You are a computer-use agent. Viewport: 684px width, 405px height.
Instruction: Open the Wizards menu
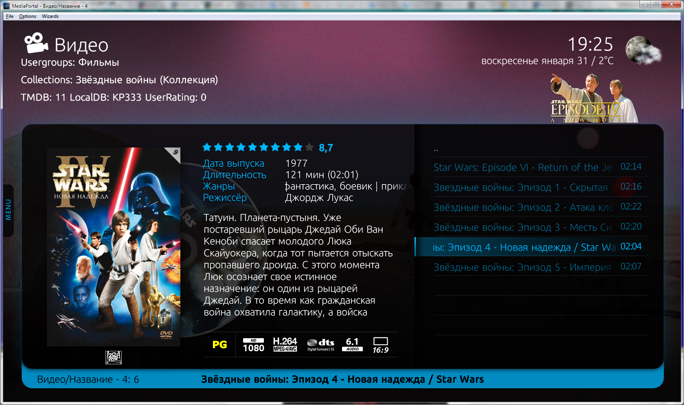point(50,16)
